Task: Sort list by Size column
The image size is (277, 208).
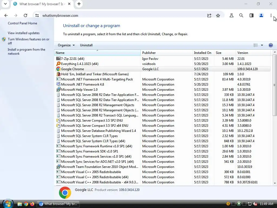Action: pos(225,53)
